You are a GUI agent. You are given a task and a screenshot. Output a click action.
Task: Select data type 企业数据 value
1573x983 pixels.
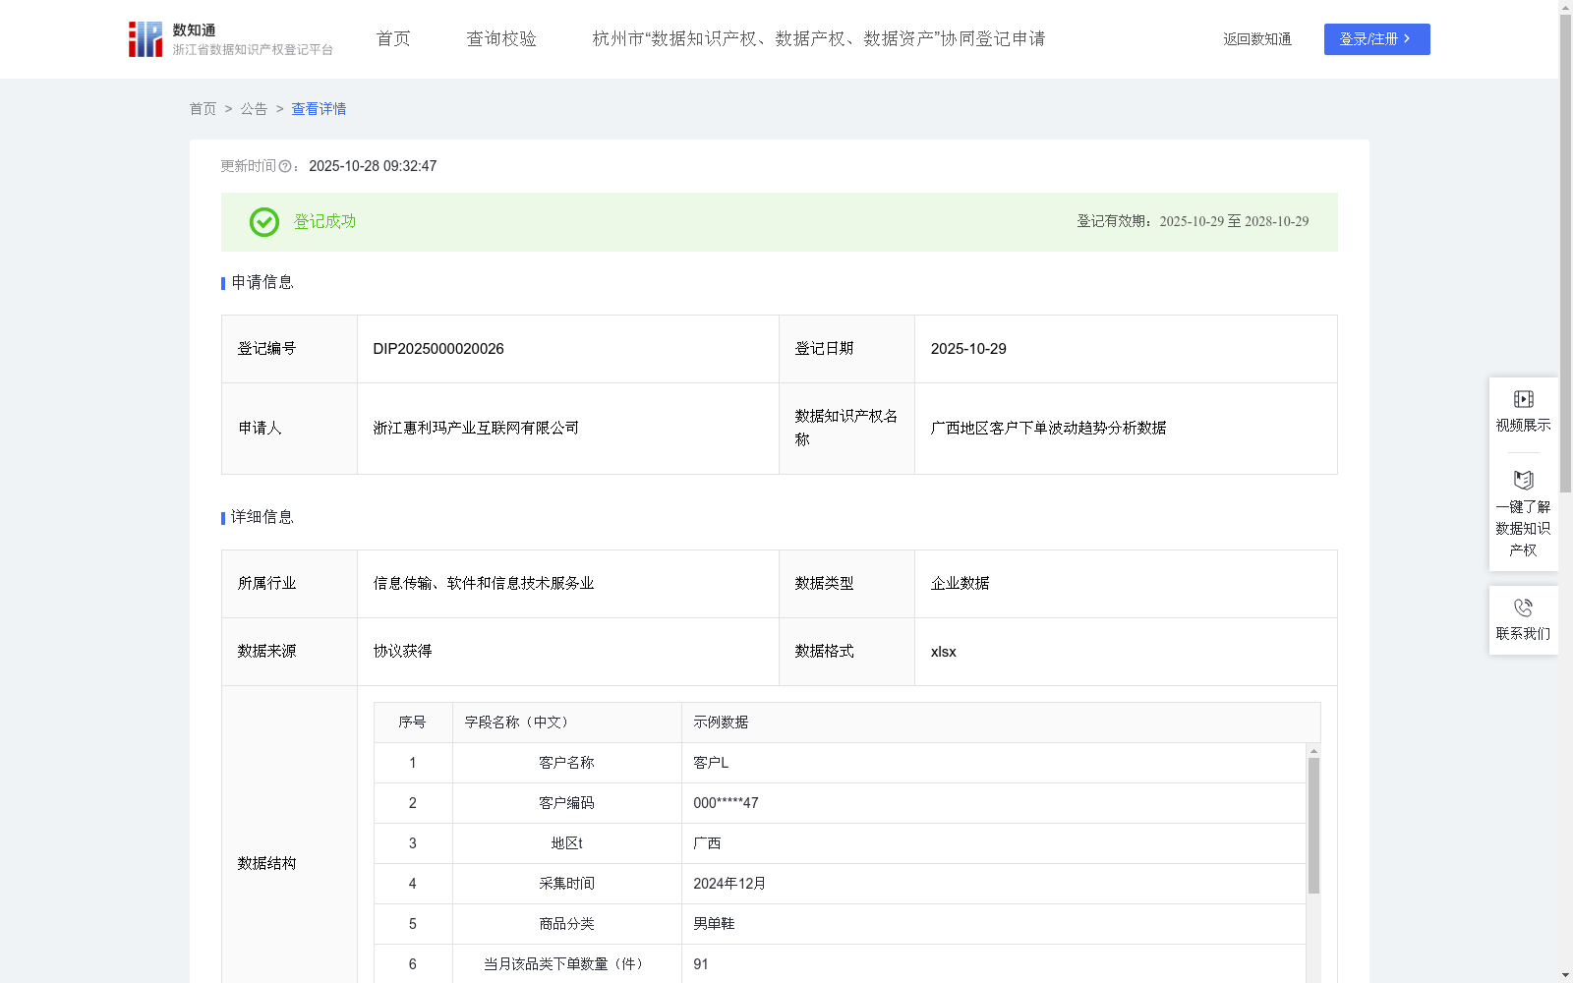(960, 584)
